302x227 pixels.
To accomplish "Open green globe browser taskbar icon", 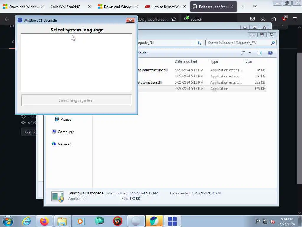I will click(99, 221).
